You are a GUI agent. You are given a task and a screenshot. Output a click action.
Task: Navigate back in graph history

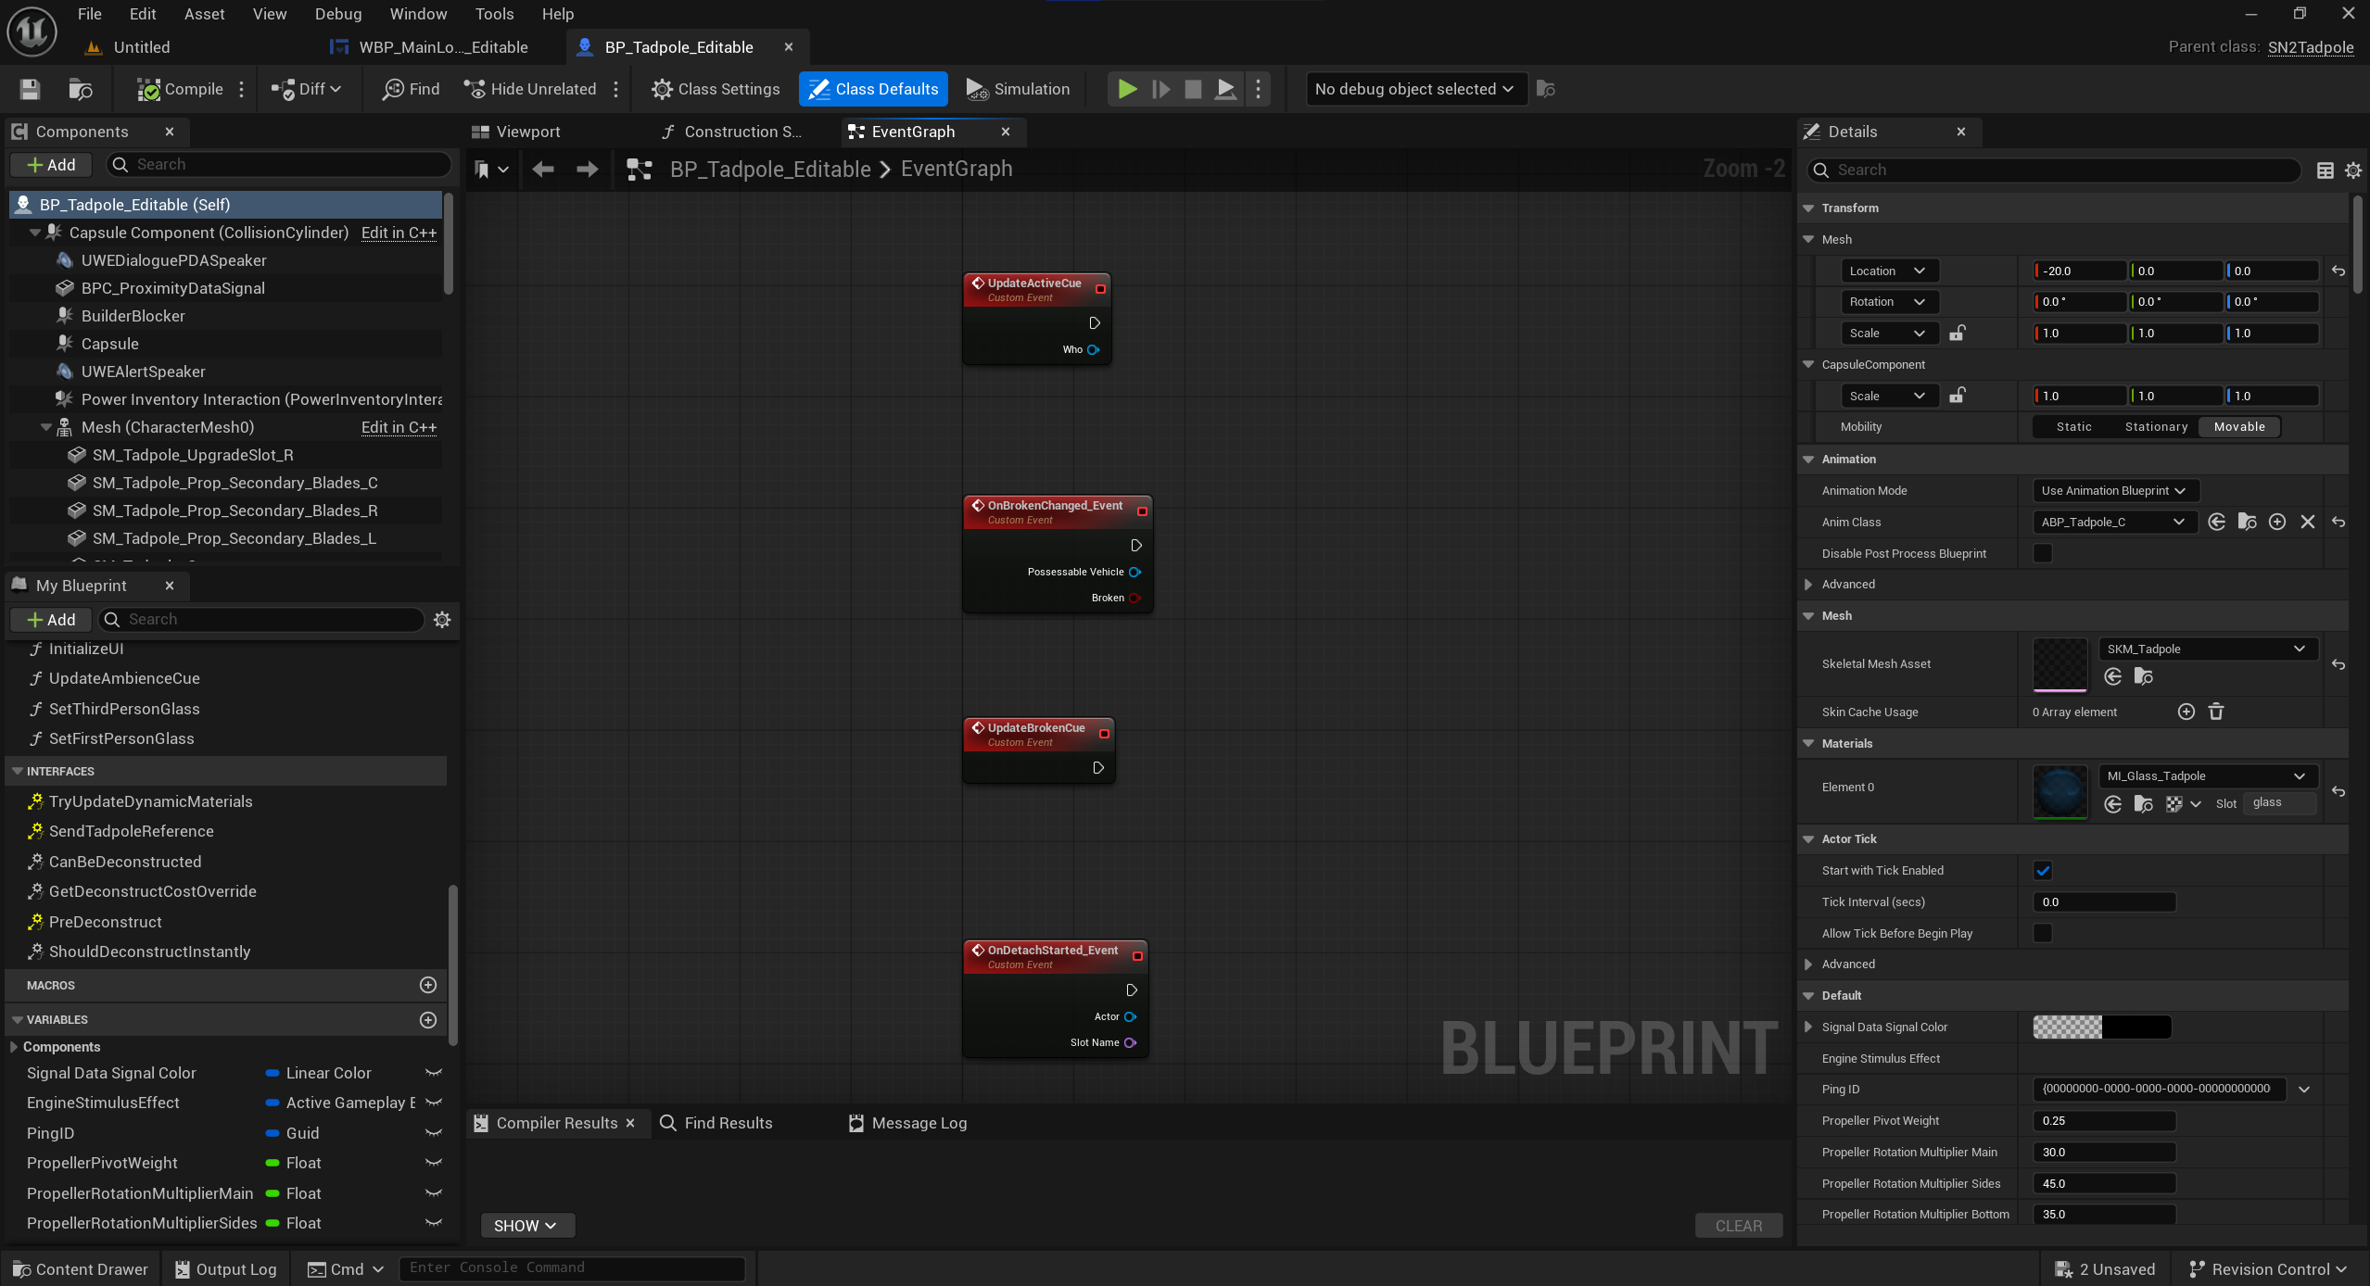543,169
